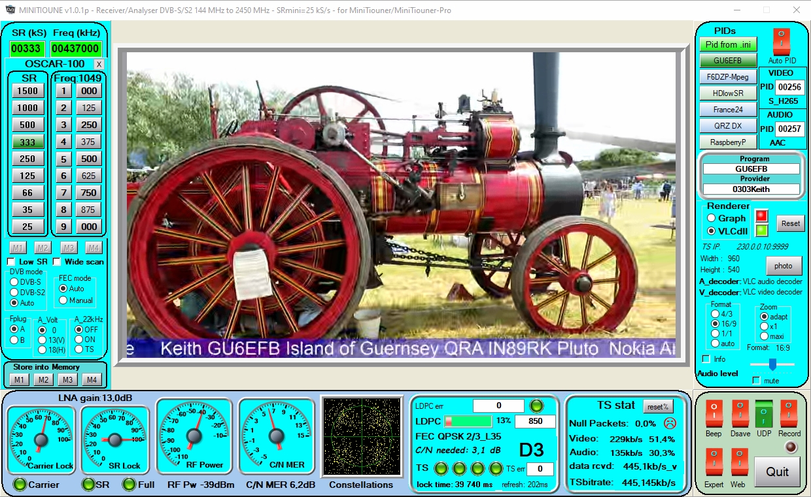This screenshot has height=497, width=811.
Task: Toggle the Auto PID rocker switch
Action: [x=782, y=42]
